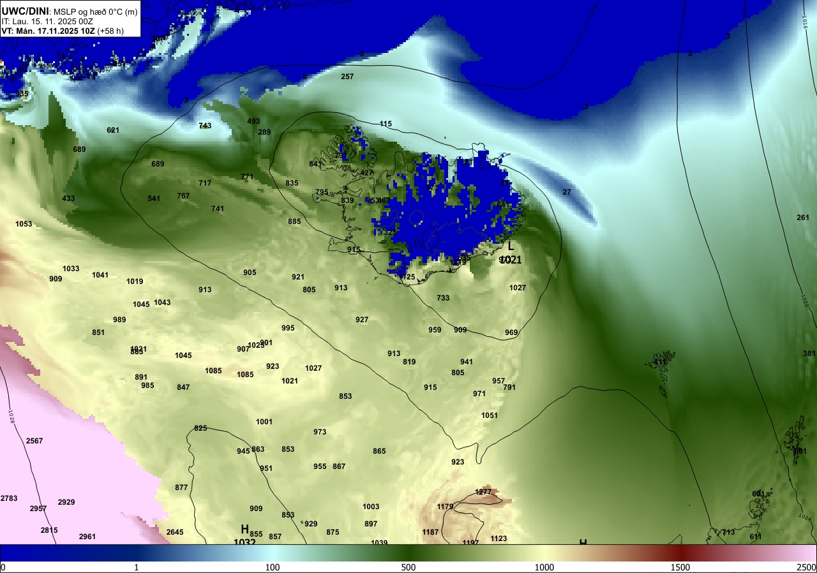Click the height value 905
The height and width of the screenshot is (573, 817).
[250, 272]
